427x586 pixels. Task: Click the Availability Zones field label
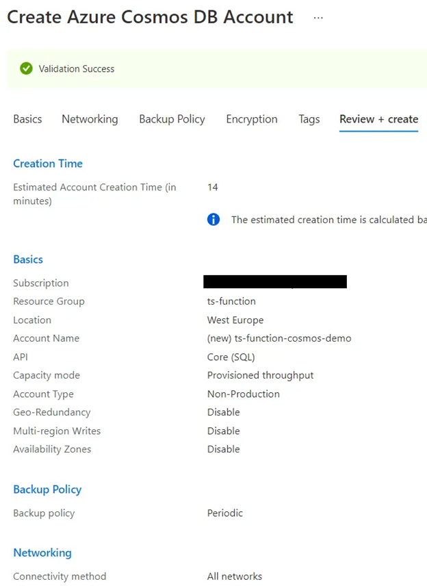click(x=52, y=449)
